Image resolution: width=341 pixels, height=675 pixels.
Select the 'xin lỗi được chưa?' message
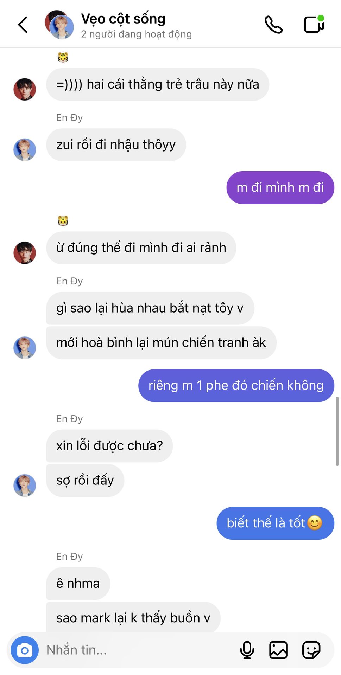[x=109, y=446]
